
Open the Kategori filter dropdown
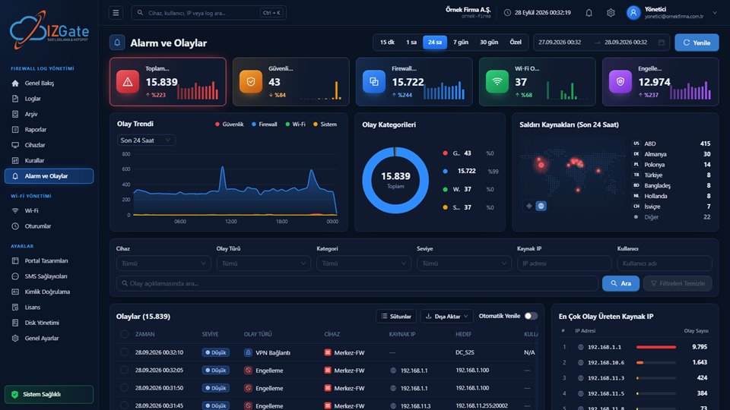click(x=363, y=263)
